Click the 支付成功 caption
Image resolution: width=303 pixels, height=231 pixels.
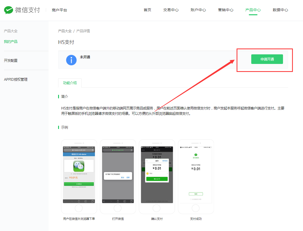click(x=196, y=219)
